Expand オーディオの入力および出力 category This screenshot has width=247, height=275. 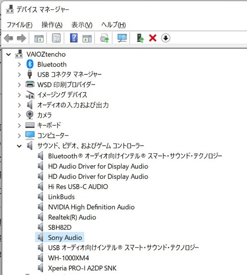tap(19, 105)
